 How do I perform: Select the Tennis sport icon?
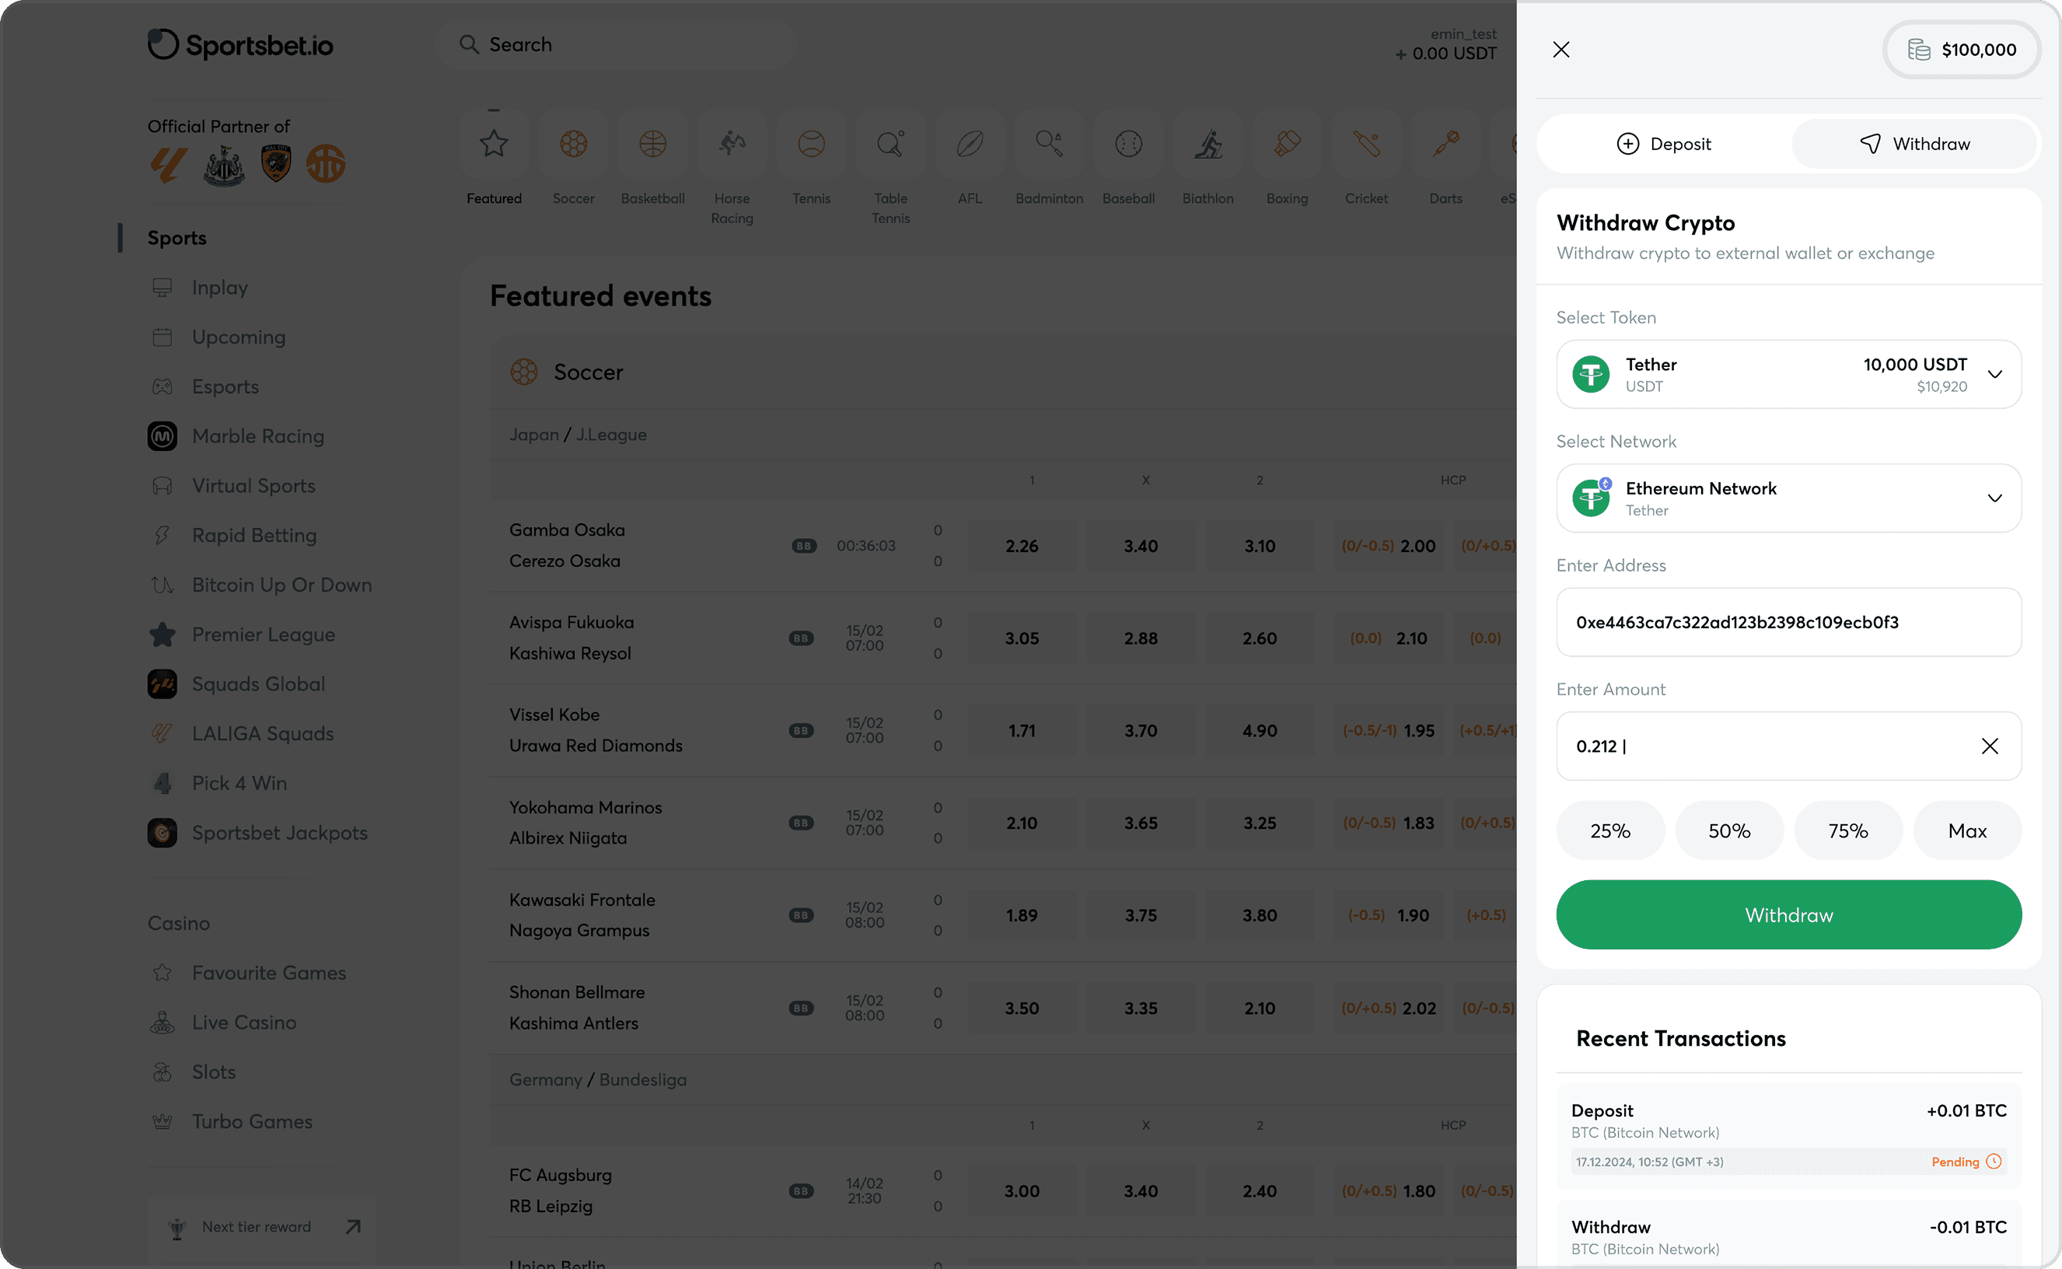pyautogui.click(x=811, y=144)
